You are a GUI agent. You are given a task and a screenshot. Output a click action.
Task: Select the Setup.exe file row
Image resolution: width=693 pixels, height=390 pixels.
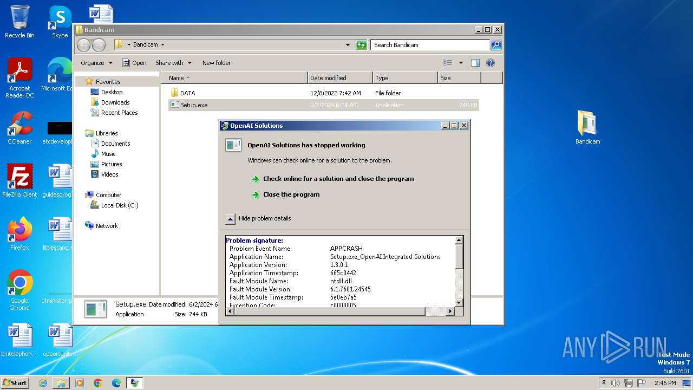pyautogui.click(x=324, y=105)
